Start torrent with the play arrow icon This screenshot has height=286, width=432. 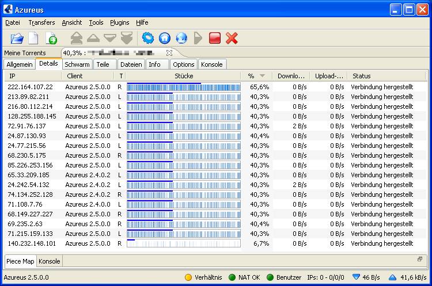coord(198,38)
